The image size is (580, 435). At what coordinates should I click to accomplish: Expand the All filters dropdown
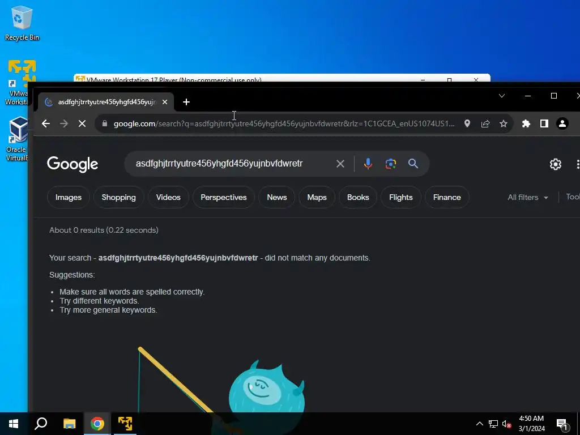click(528, 198)
